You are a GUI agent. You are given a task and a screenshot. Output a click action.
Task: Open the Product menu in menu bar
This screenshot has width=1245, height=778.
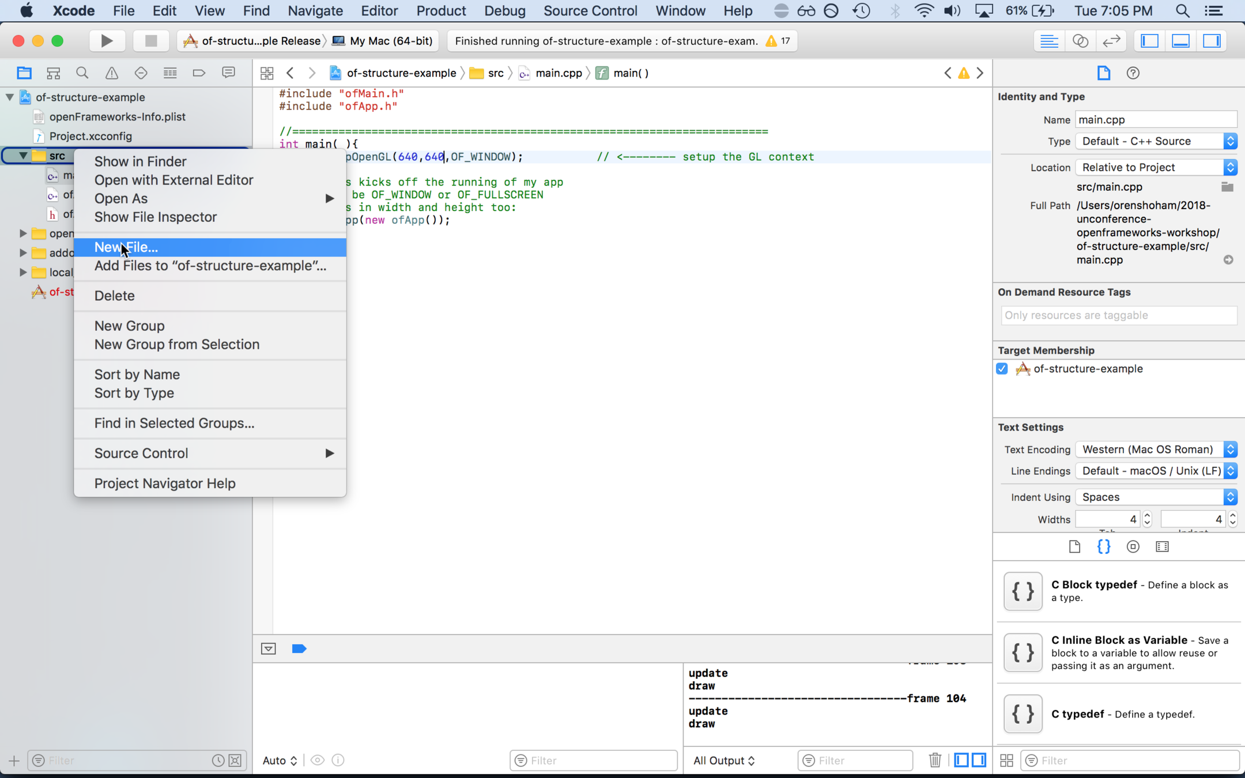(441, 11)
